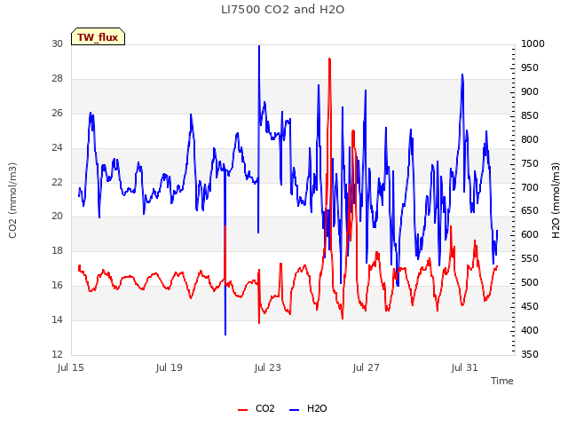Image resolution: width=568 pixels, height=426 pixels.
Task: Click the 400 label on the H2O axis
Action: (x=530, y=330)
